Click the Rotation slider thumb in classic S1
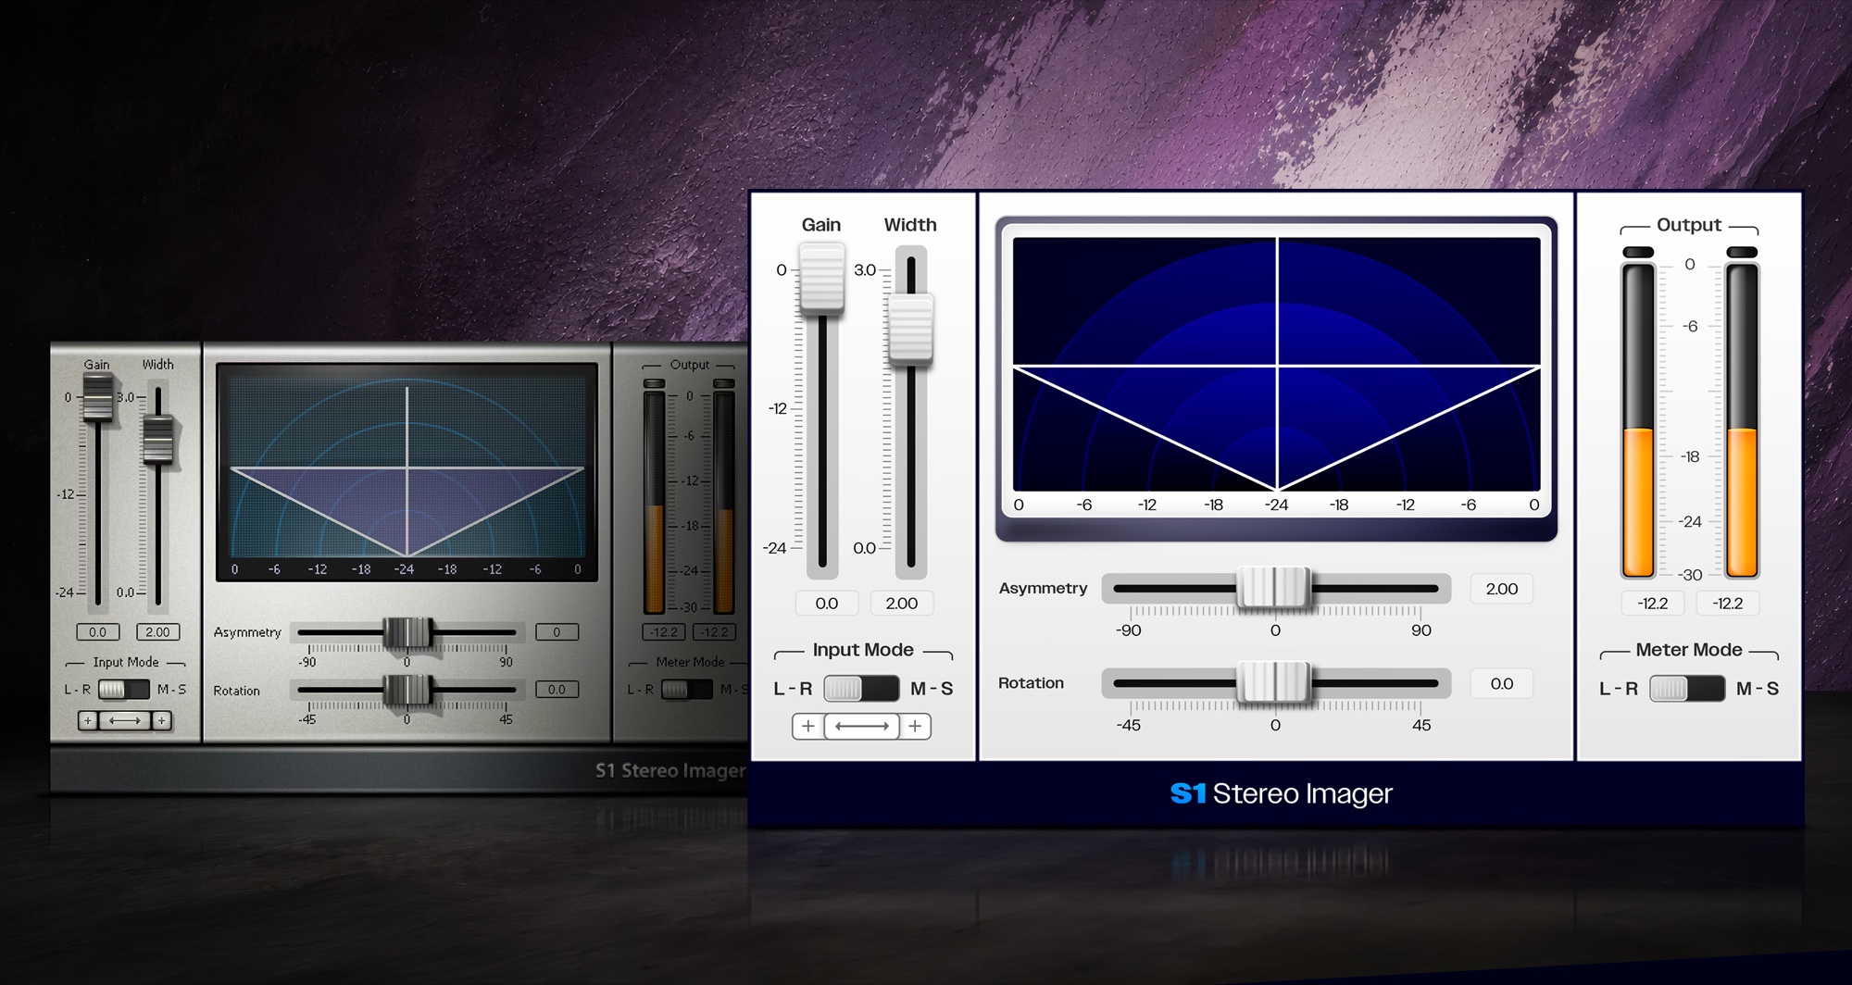Image resolution: width=1852 pixels, height=985 pixels. 407,690
